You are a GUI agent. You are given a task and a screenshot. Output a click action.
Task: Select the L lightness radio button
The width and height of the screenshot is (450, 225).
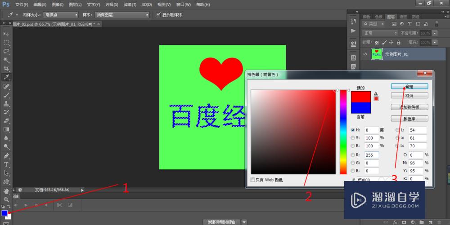[397, 130]
